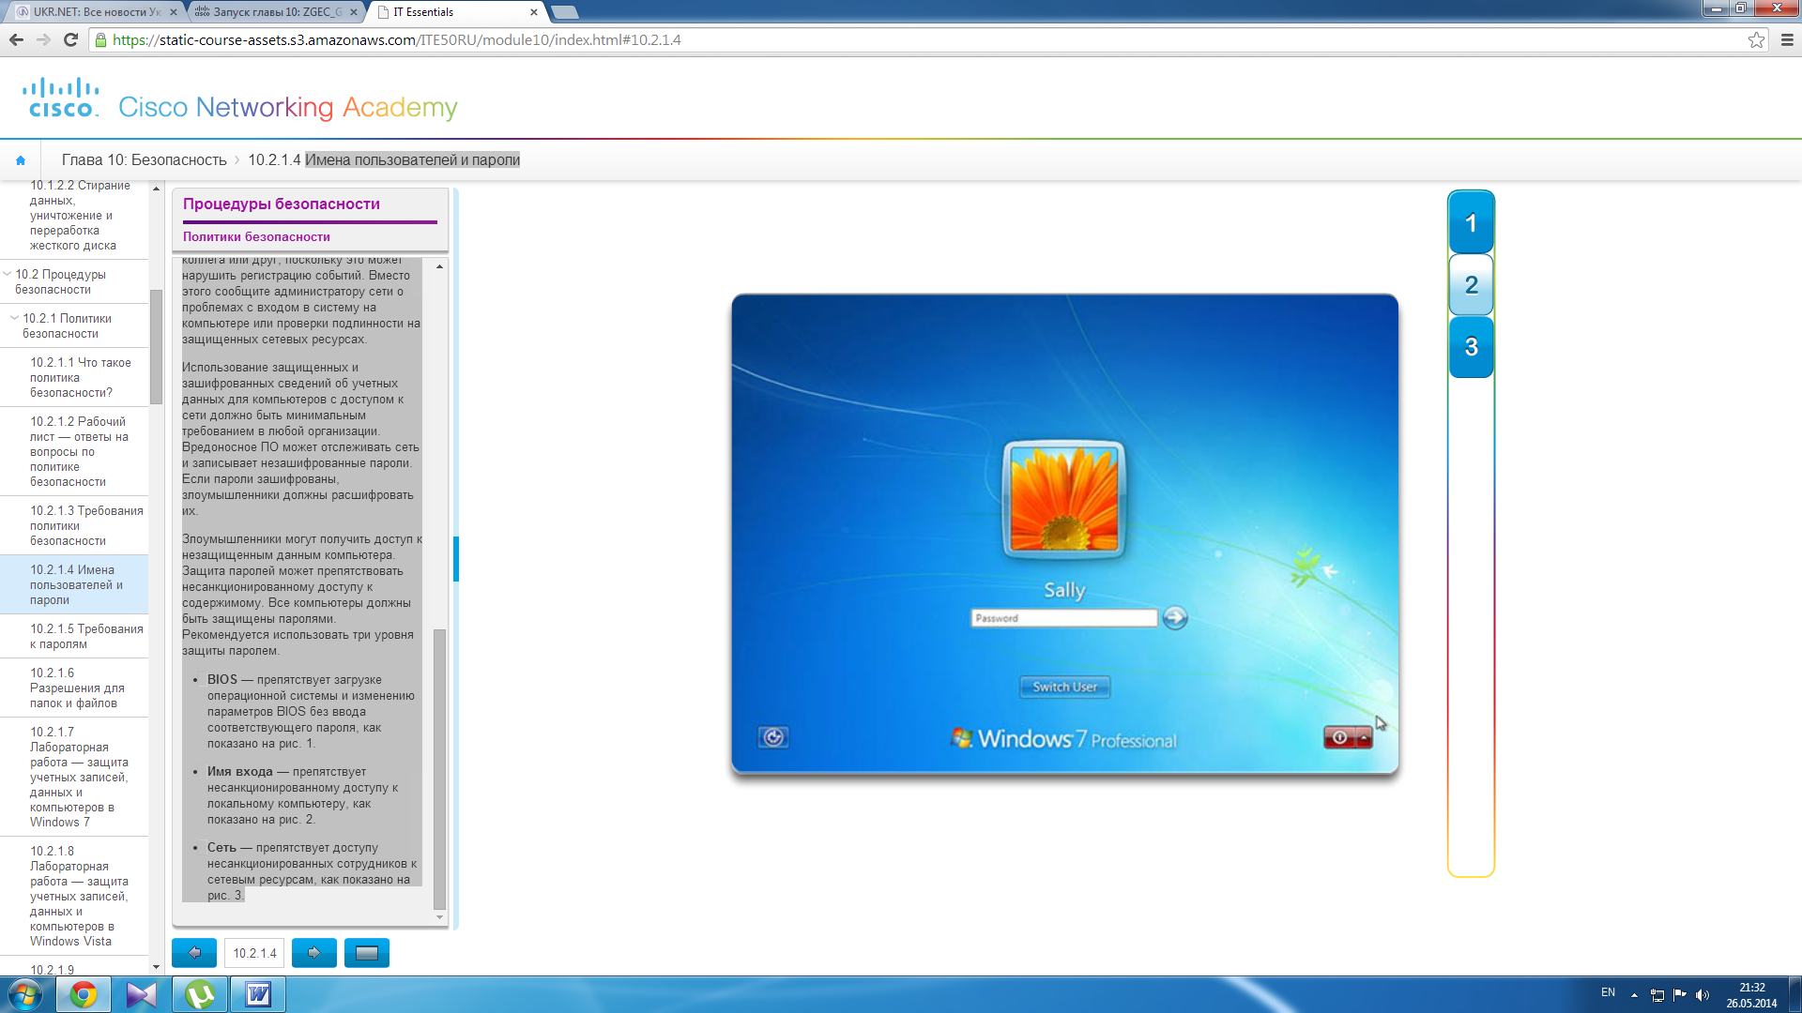Click the browser back arrow
1802x1013 pixels.
[16, 39]
